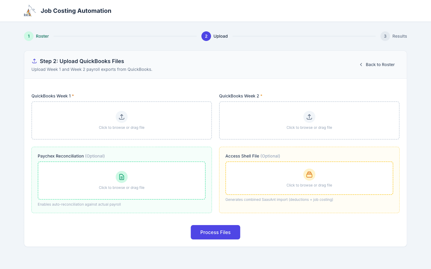Click 'Enables auto-reconciliation against actual payroll' note
The image size is (431, 269).
click(79, 204)
